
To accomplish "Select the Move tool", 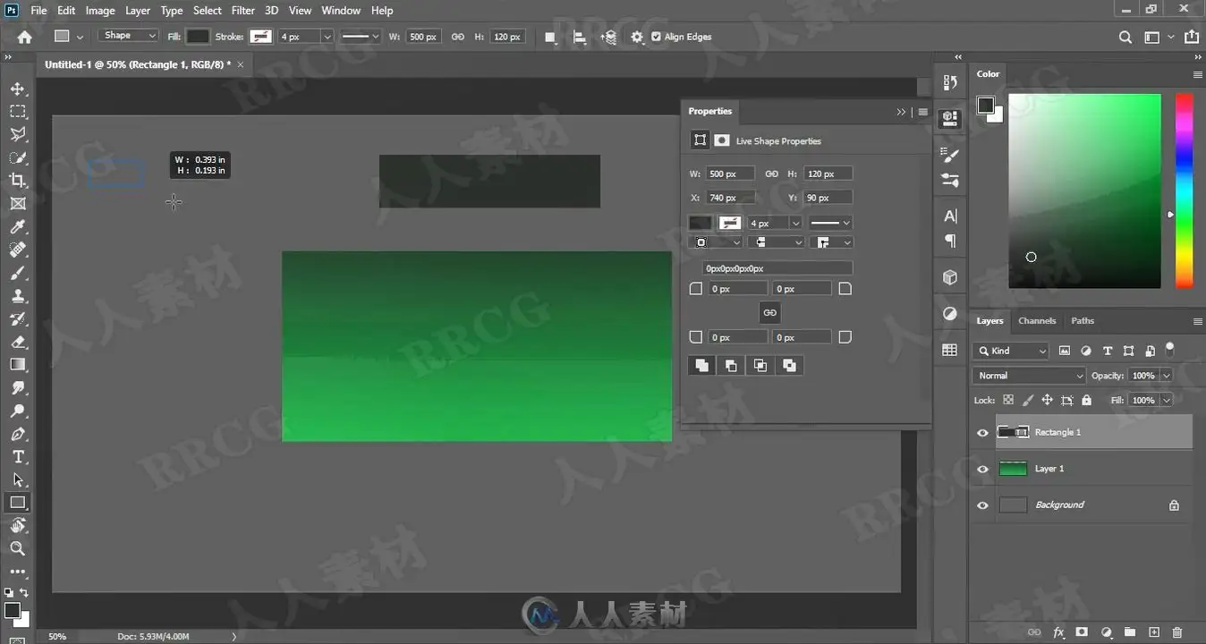I will click(x=17, y=89).
